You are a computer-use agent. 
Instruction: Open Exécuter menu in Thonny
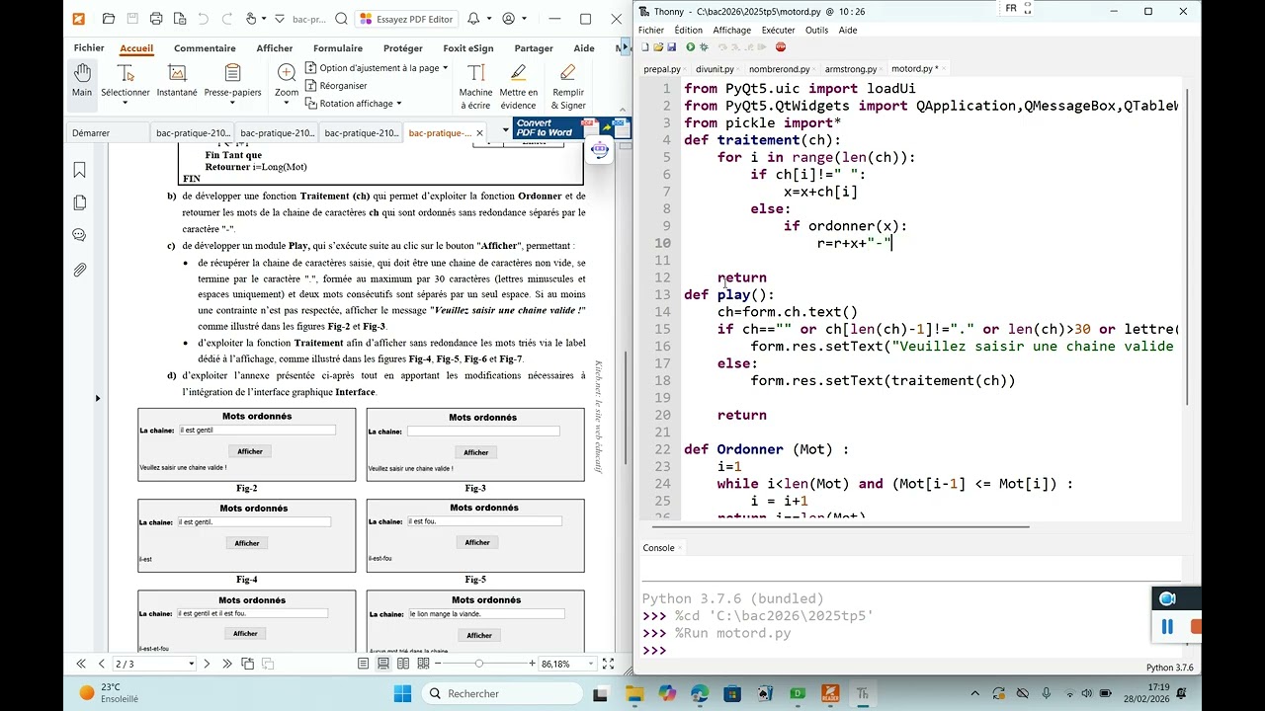pyautogui.click(x=778, y=31)
